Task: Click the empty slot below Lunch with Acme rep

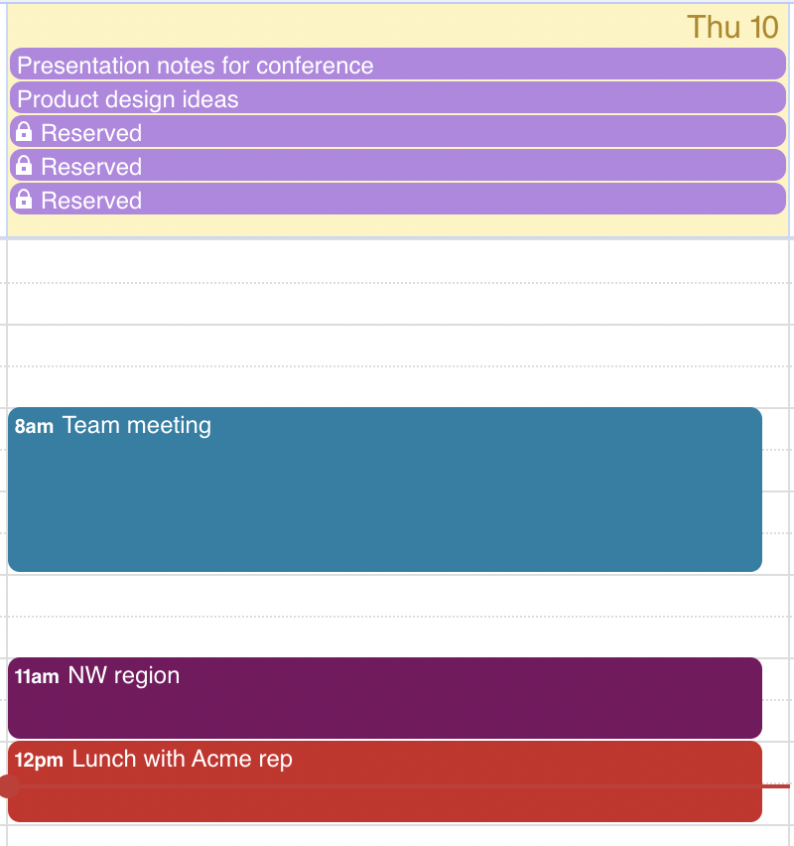Action: pyautogui.click(x=398, y=835)
